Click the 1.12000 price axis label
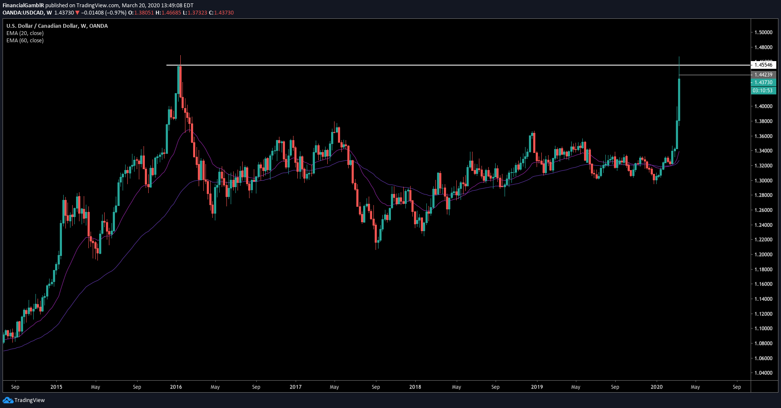 click(x=763, y=314)
